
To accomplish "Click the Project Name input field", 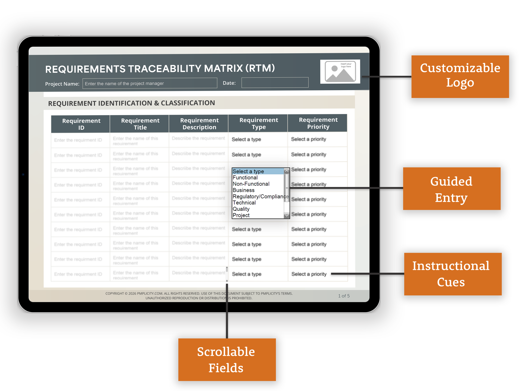I will point(150,83).
